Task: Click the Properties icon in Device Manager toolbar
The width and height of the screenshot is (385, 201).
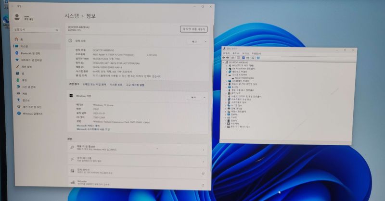Action: 238,58
